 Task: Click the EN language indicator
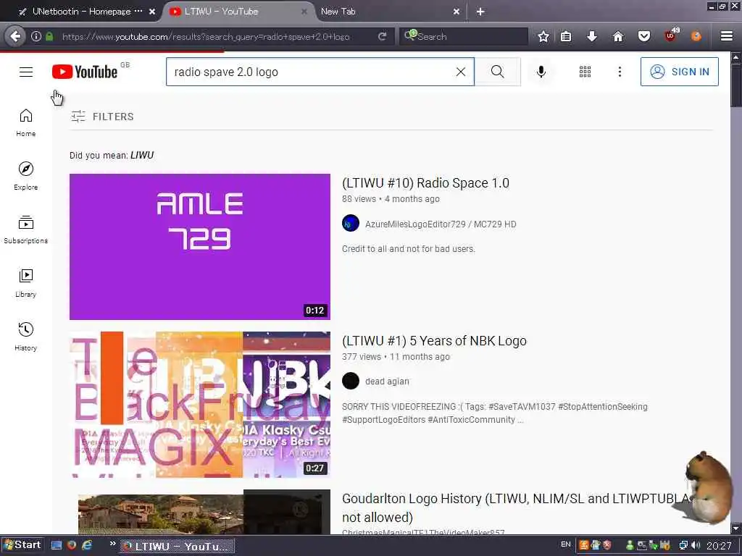click(x=565, y=544)
